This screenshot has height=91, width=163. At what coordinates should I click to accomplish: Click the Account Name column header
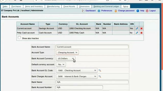click(x=28, y=24)
